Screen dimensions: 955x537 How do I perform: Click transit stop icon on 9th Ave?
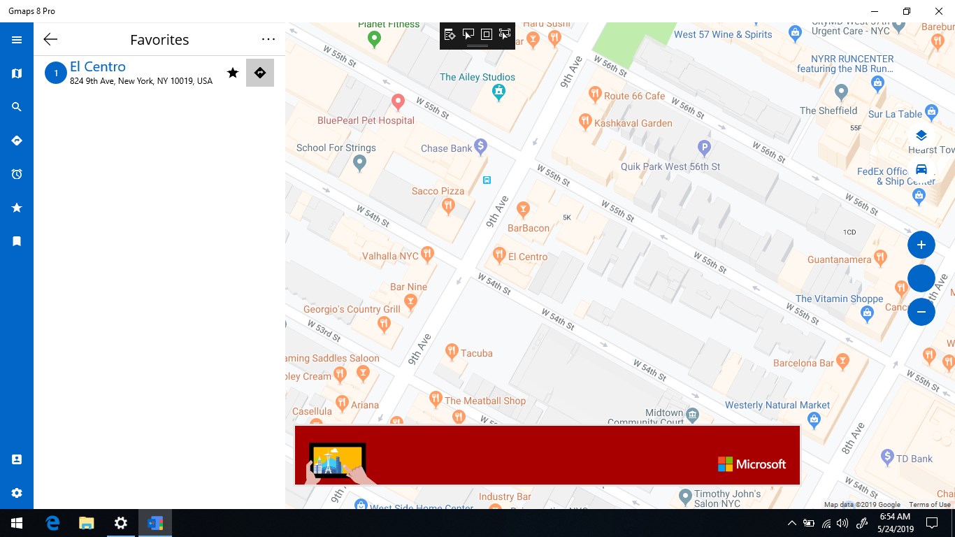click(487, 180)
